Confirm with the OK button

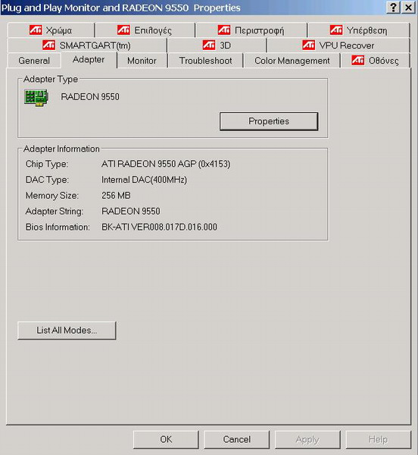tap(166, 440)
